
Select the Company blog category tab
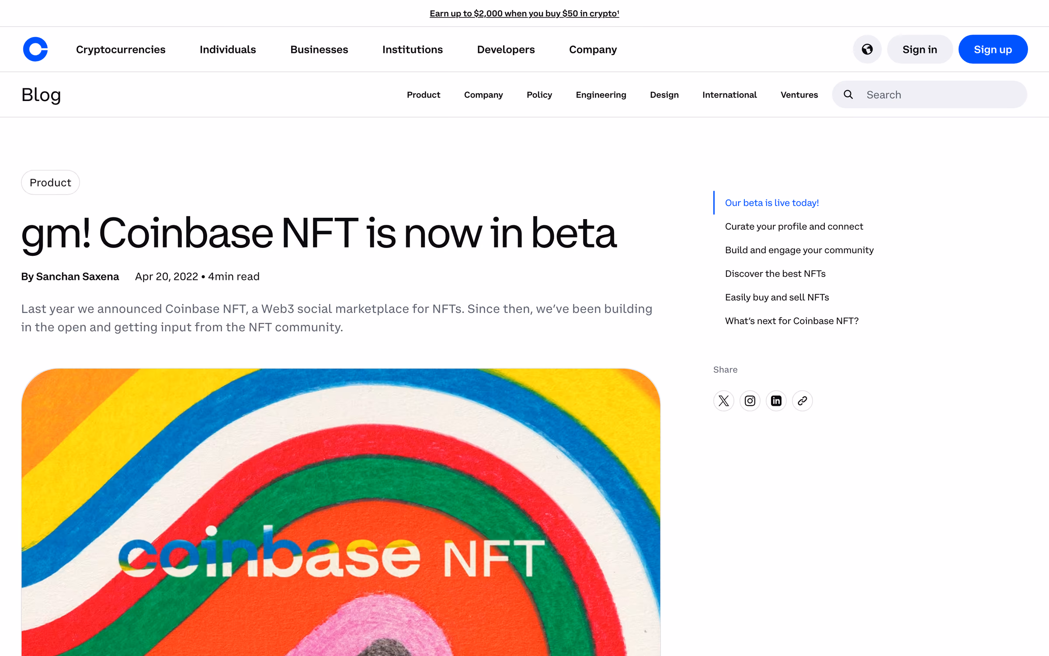(x=483, y=95)
